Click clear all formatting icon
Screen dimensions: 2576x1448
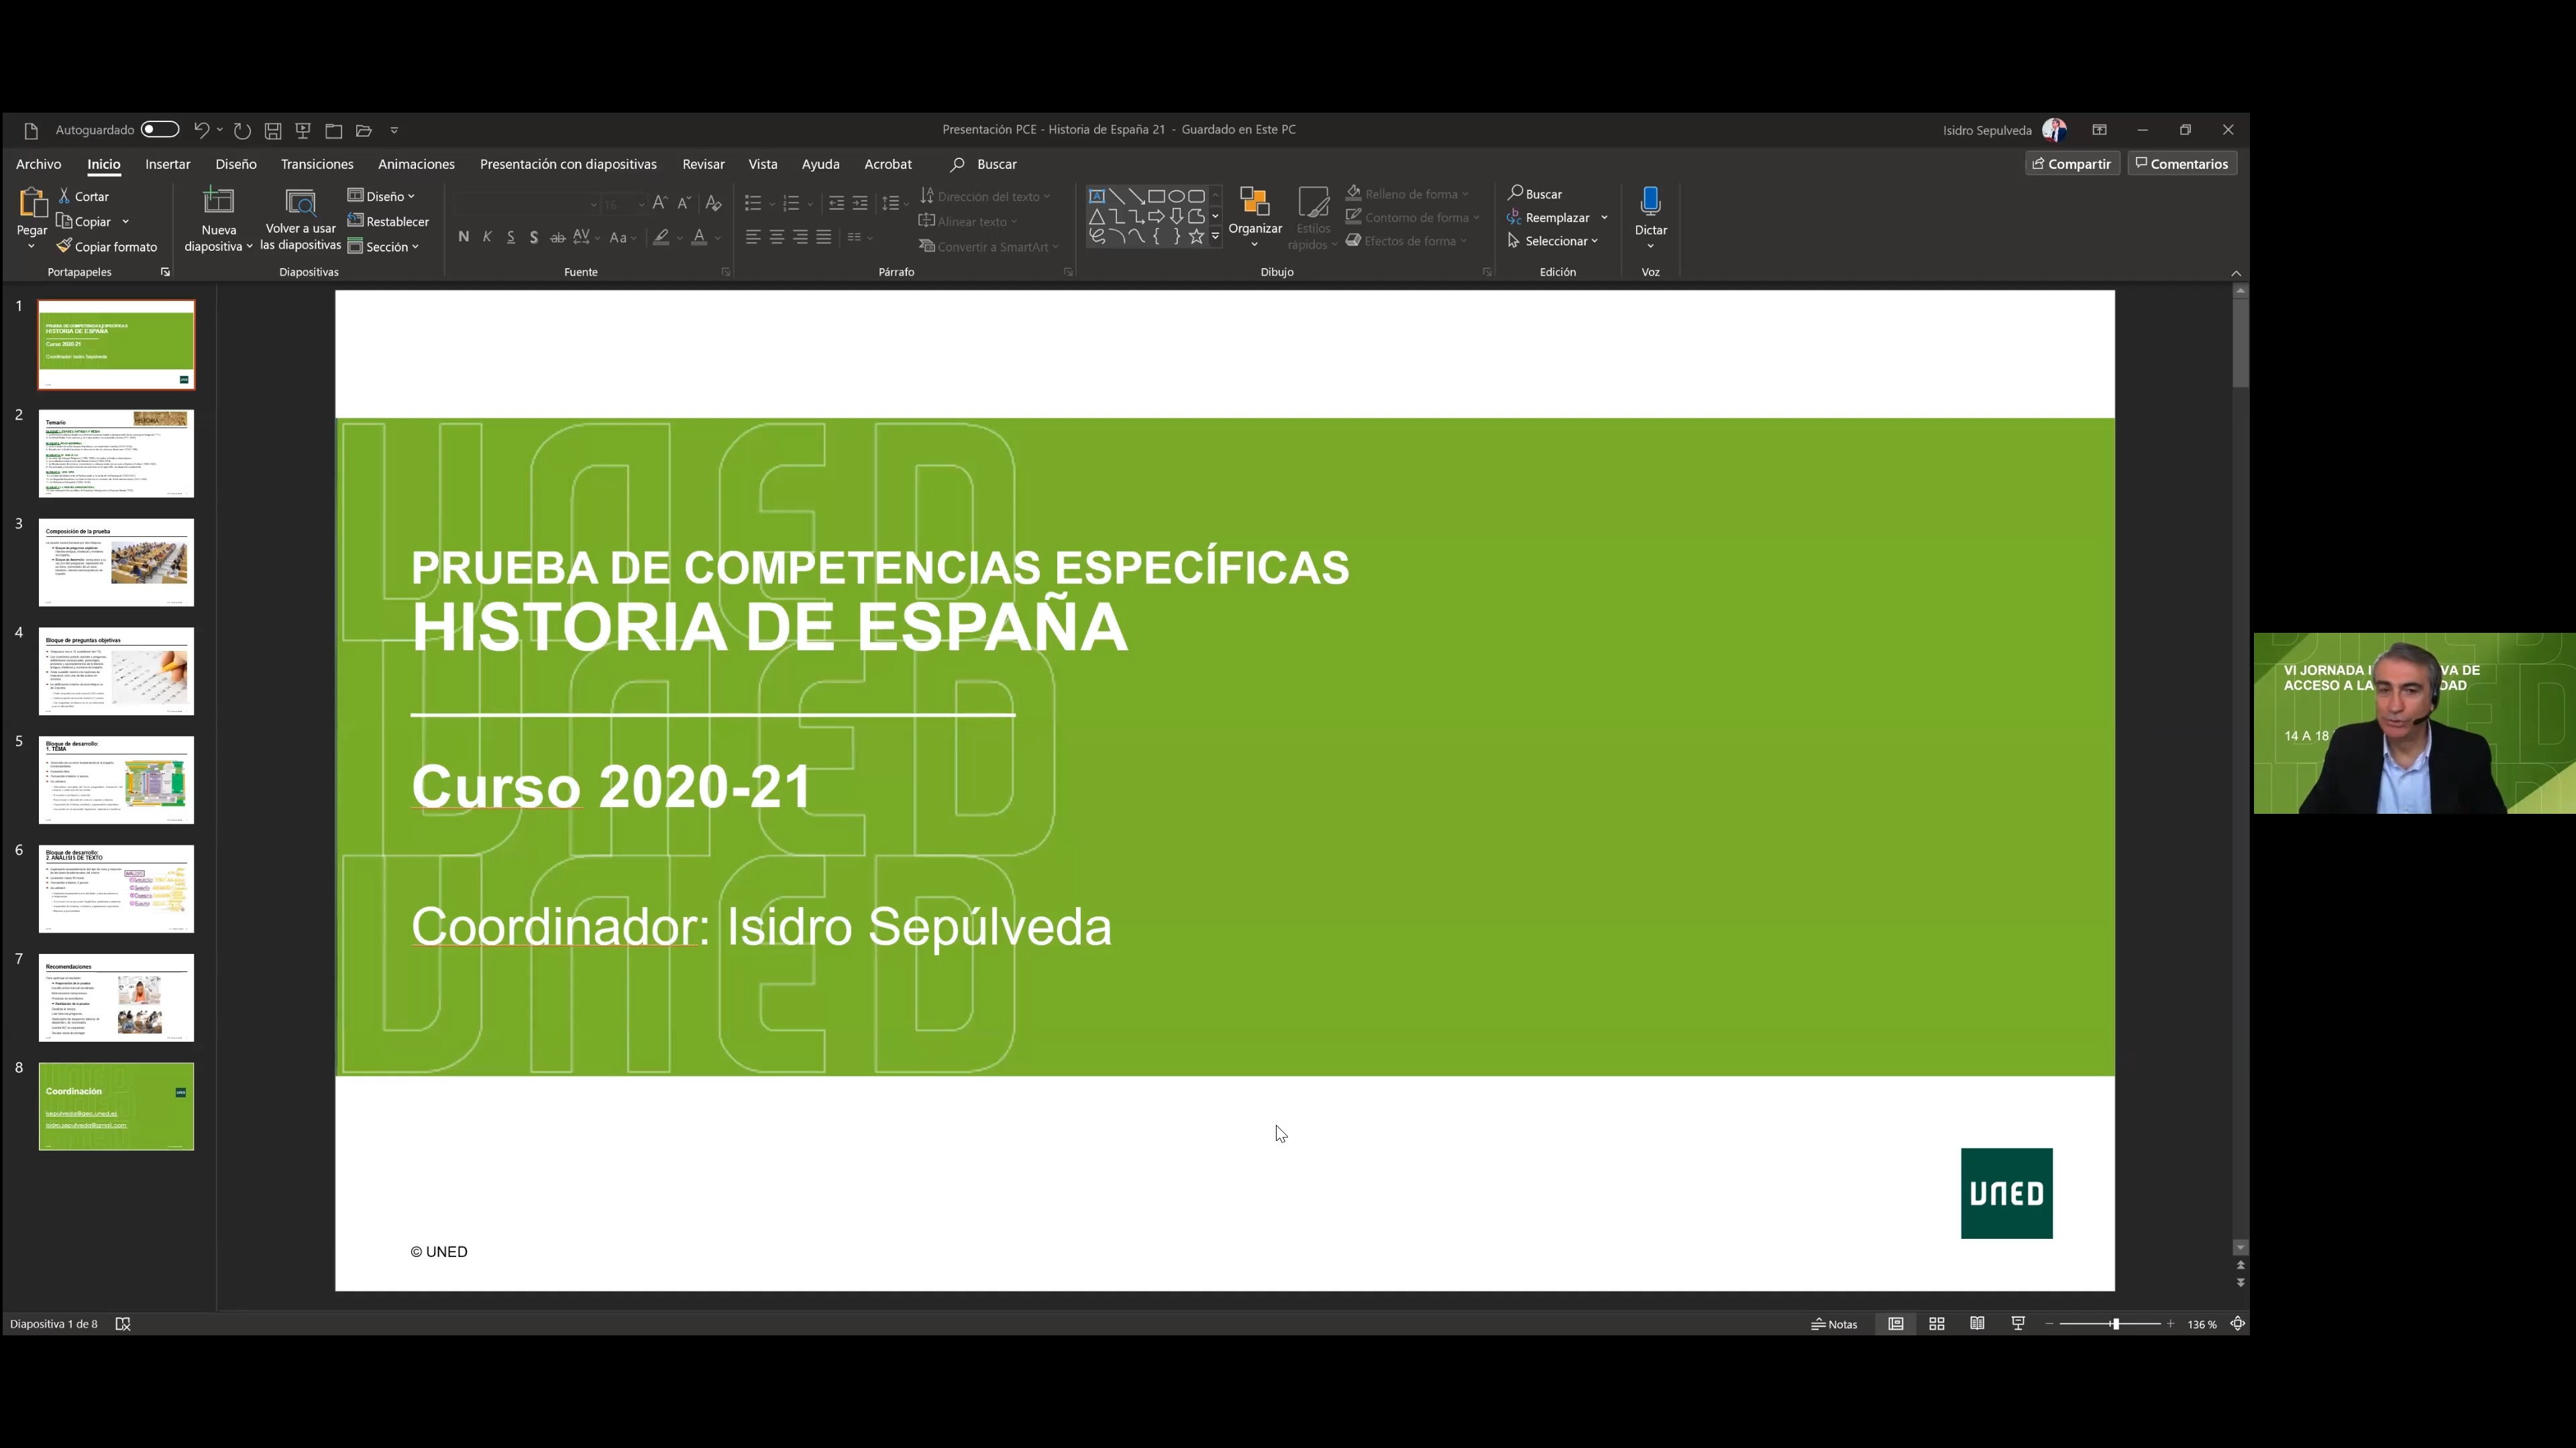coord(713,203)
